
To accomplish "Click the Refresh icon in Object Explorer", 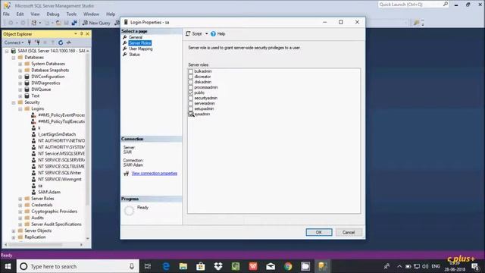I will [61, 42].
